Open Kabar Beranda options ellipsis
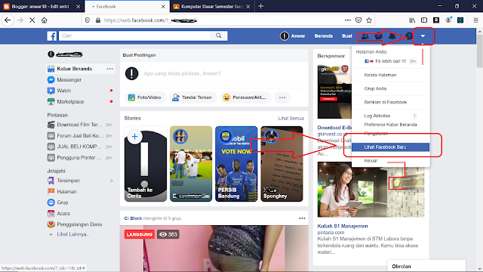The height and width of the screenshot is (272, 483). click(x=109, y=69)
